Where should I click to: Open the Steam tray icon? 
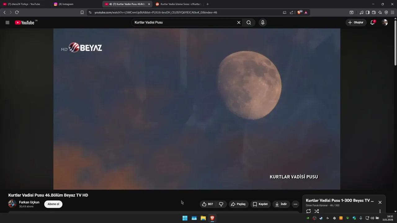(321, 218)
